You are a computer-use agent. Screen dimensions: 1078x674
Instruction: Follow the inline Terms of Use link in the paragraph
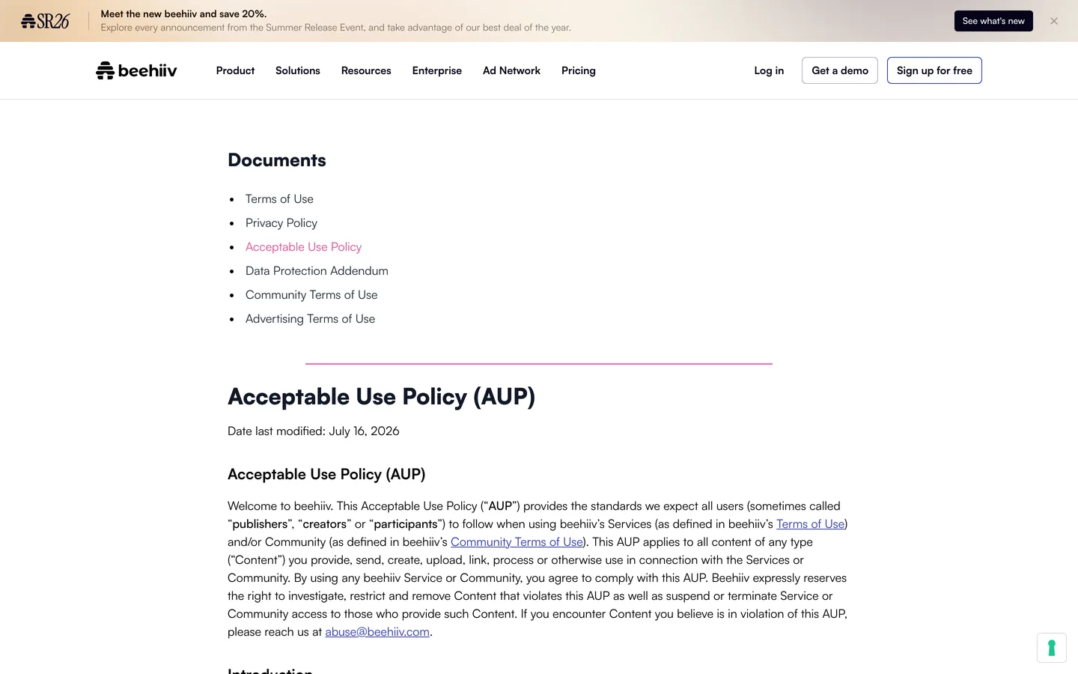(810, 524)
